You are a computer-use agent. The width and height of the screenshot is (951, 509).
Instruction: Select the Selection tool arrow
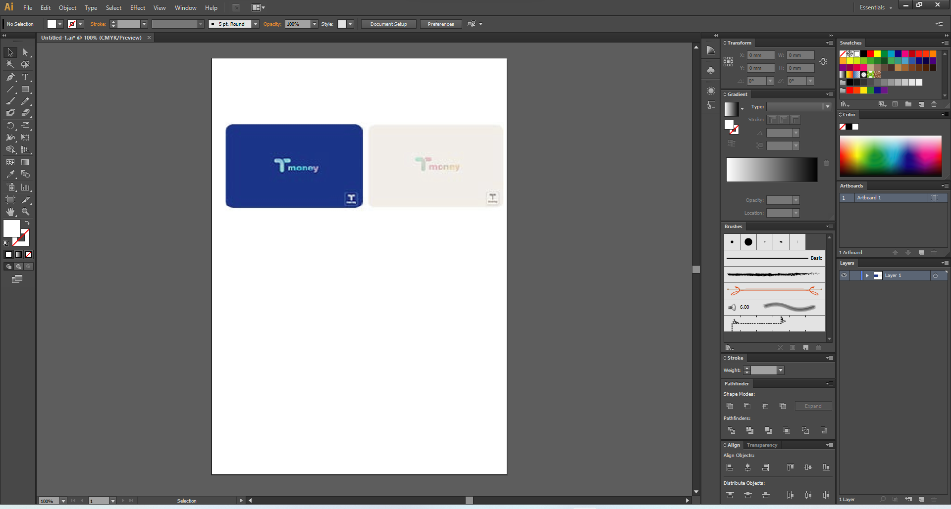pos(10,52)
